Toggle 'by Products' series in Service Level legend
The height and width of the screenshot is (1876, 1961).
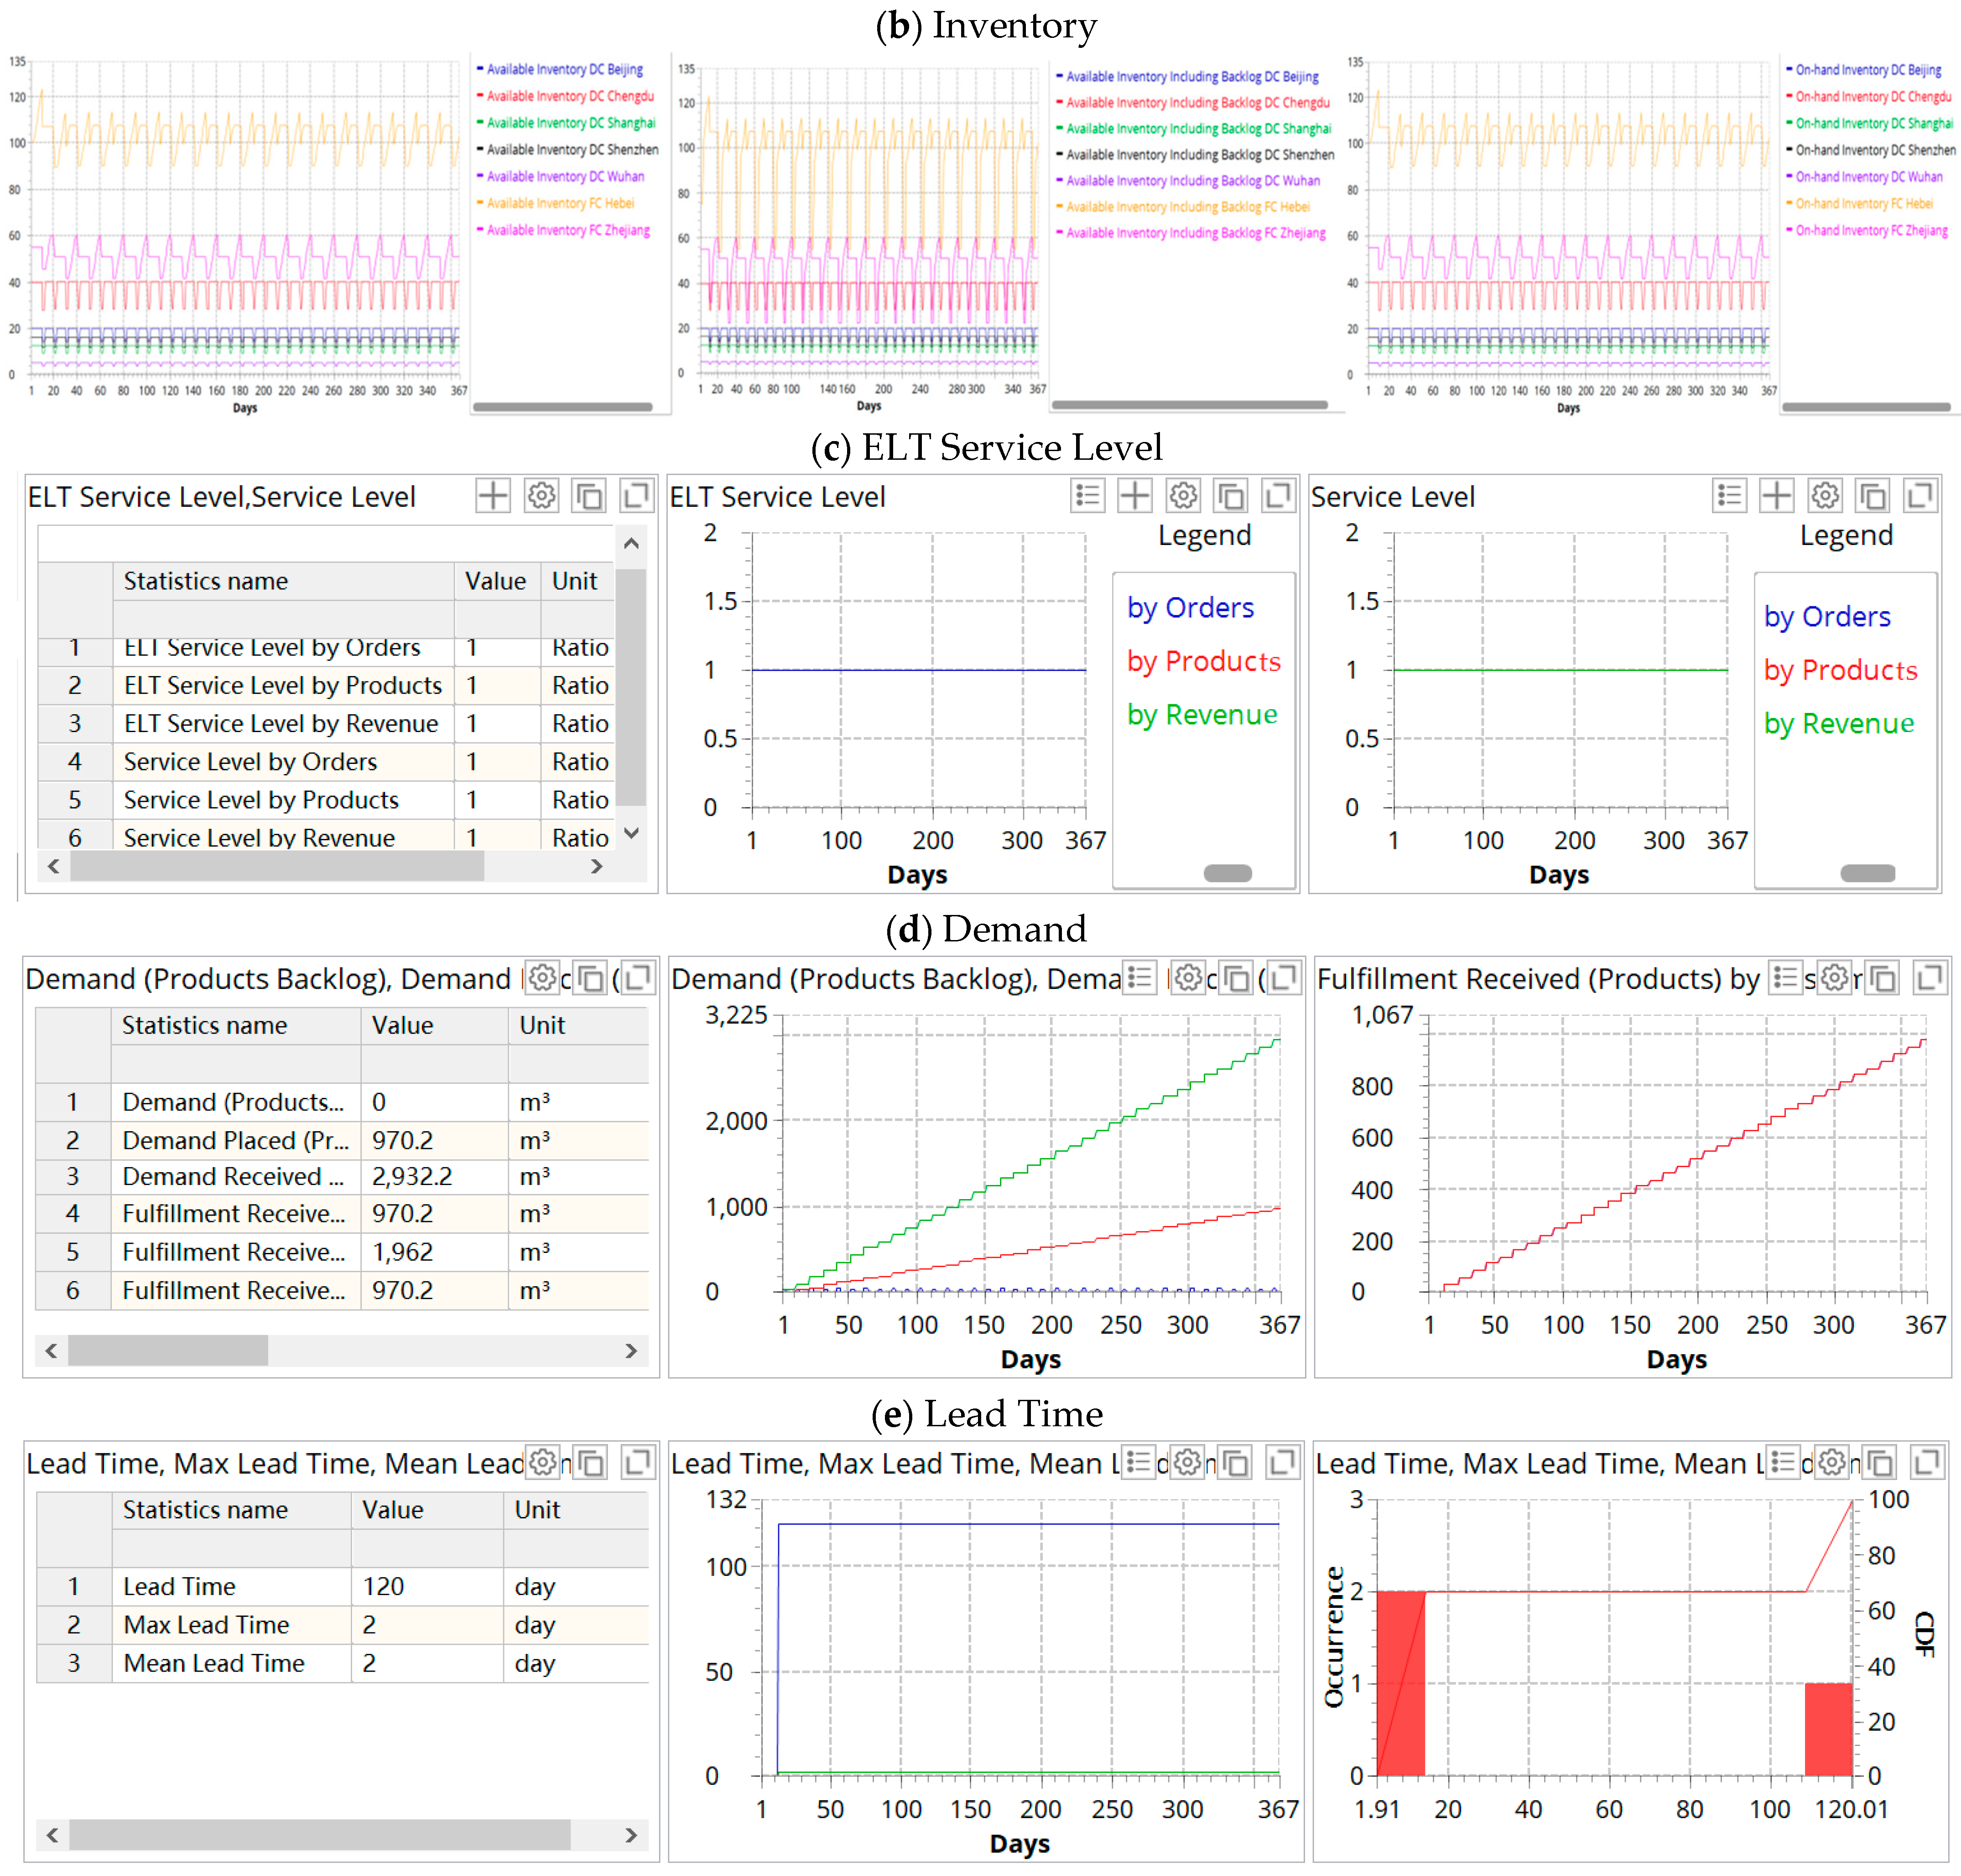pyautogui.click(x=1839, y=670)
